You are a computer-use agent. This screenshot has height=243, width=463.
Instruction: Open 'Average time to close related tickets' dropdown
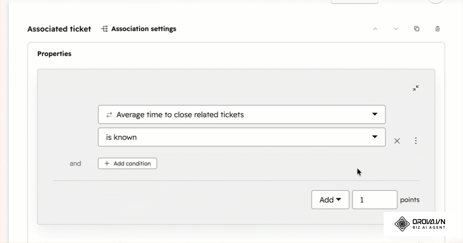(x=242, y=114)
